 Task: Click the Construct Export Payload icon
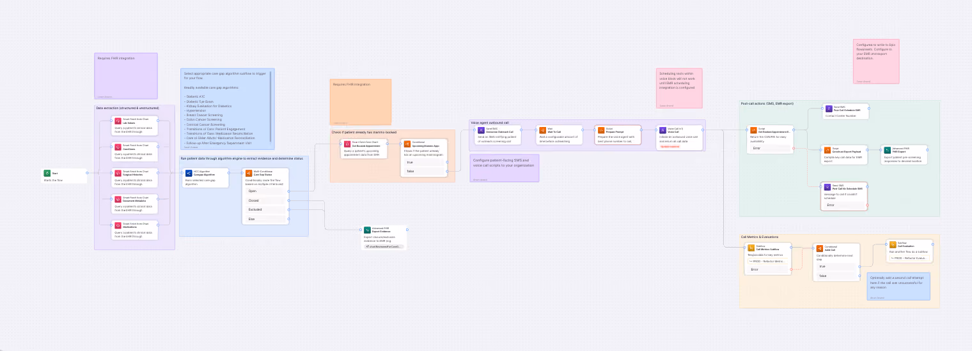[827, 150]
